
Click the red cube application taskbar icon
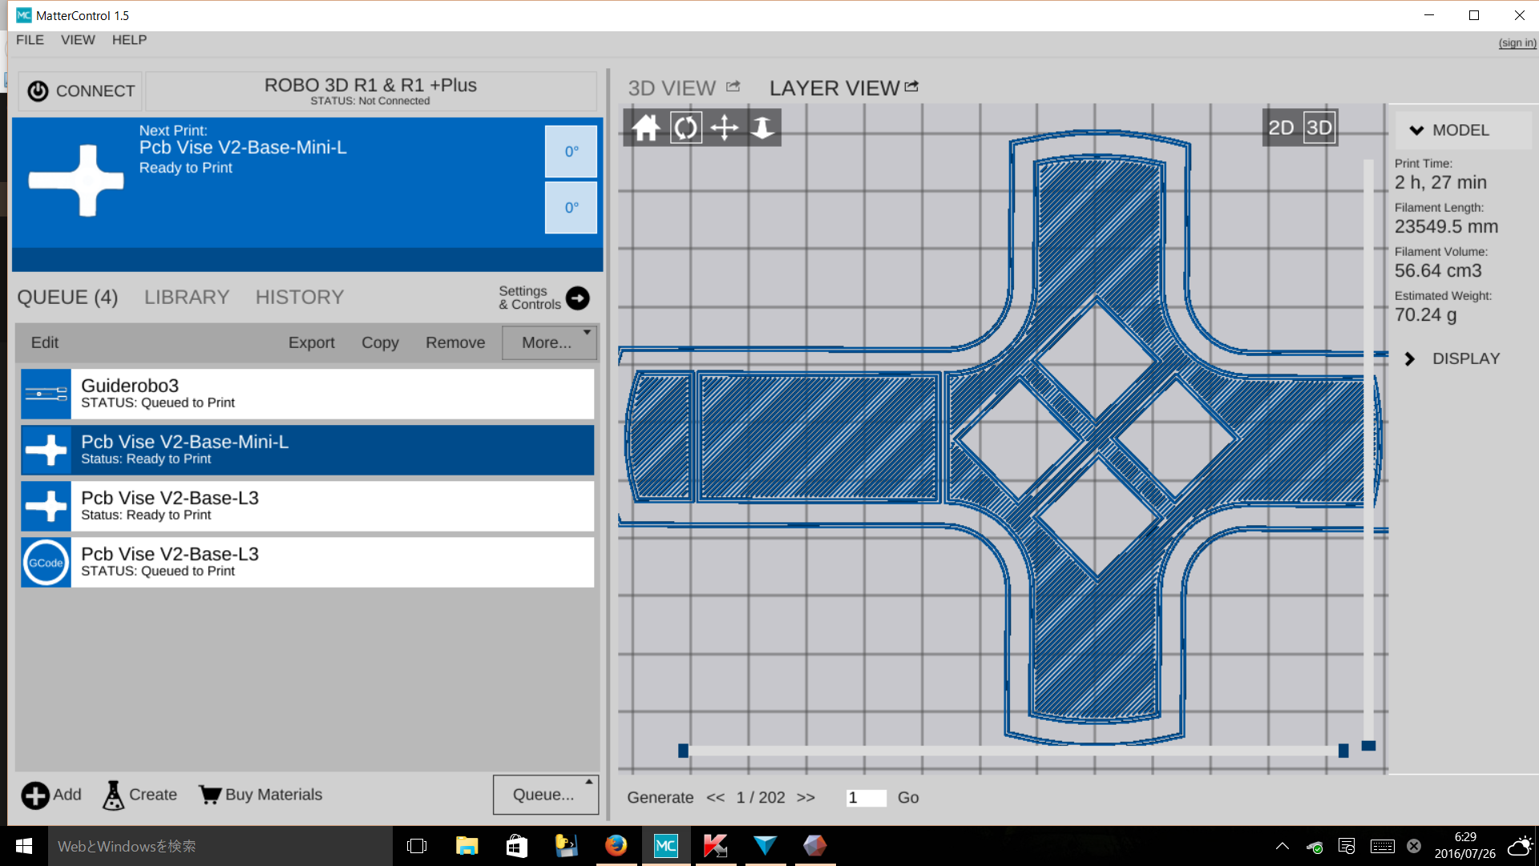814,846
